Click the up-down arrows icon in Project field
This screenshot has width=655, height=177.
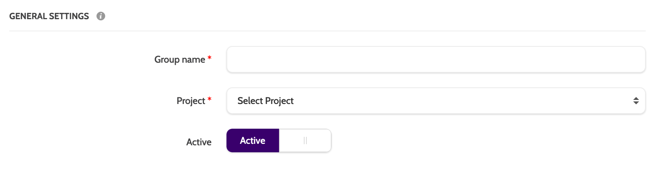point(636,101)
